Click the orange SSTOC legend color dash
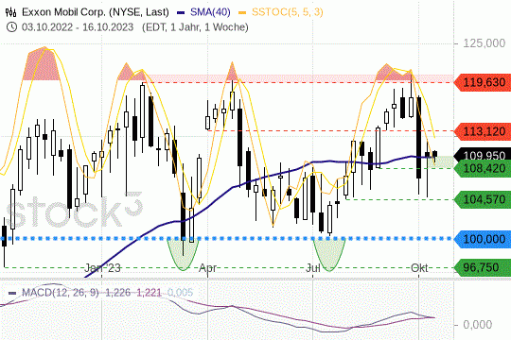This screenshot has width=511, height=340. (242, 12)
